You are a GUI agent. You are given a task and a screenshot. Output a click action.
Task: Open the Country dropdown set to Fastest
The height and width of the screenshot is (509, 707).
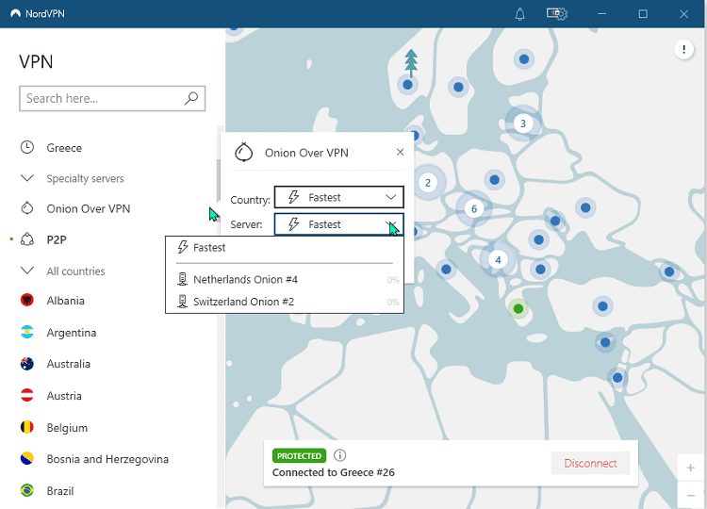pyautogui.click(x=338, y=197)
